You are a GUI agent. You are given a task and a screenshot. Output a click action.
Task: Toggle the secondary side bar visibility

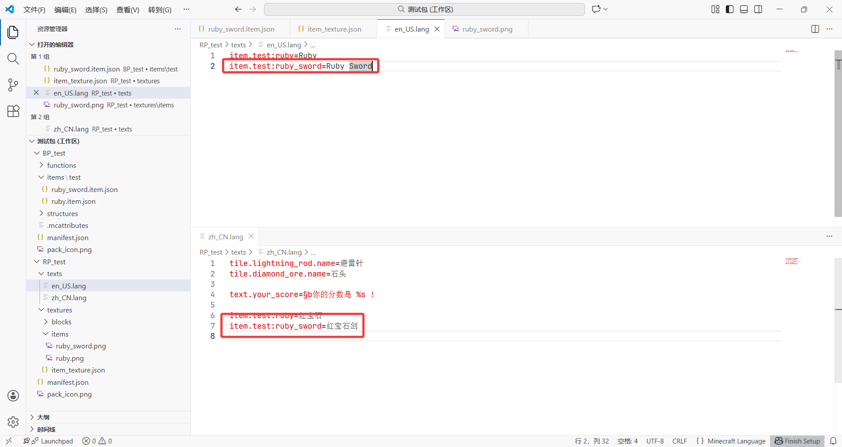[x=758, y=9]
